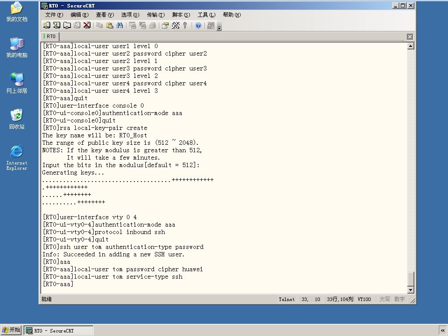Click the 数字 num lock indicator
This screenshot has width=448, height=336.
click(399, 299)
